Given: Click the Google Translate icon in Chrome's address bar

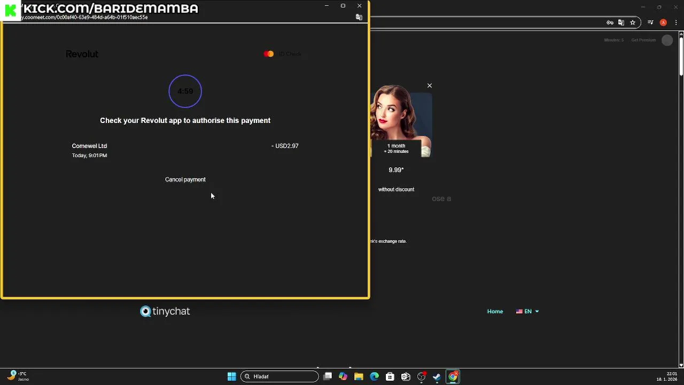Looking at the screenshot, I should click(621, 22).
